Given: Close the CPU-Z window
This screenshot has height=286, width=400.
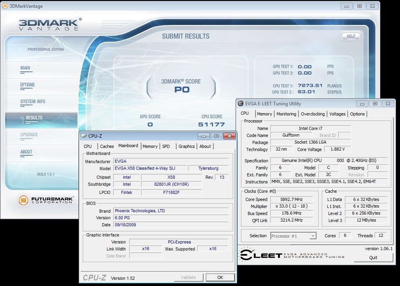Looking at the screenshot, I should [x=229, y=136].
